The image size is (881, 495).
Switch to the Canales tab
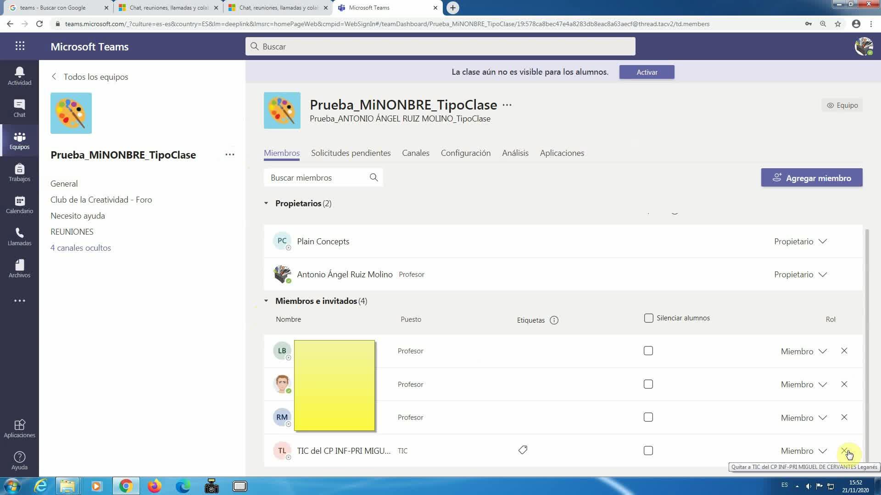pyautogui.click(x=415, y=153)
